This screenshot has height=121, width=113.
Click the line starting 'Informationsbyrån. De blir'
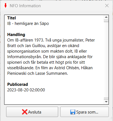point(50,57)
